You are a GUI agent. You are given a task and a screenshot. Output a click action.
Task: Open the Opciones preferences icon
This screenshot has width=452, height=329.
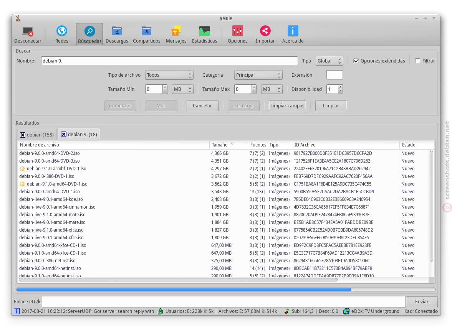coord(238,31)
